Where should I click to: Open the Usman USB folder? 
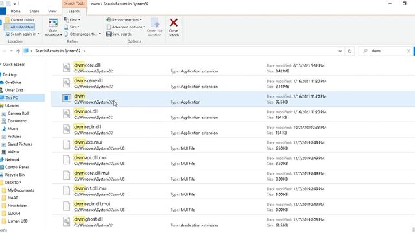(x=18, y=221)
